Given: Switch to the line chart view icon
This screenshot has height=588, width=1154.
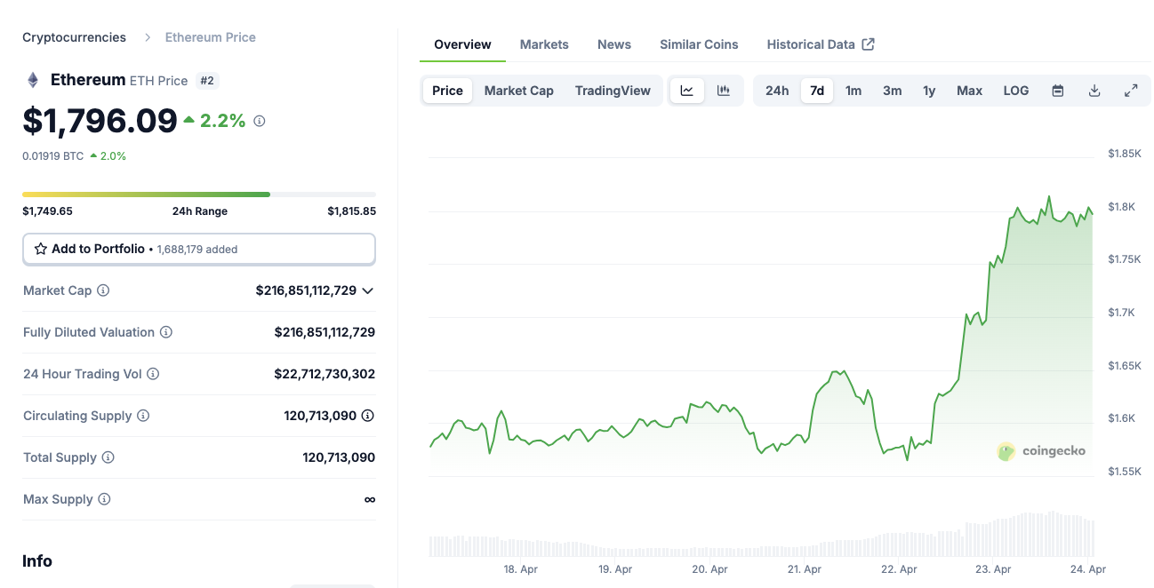Looking at the screenshot, I should 686,91.
